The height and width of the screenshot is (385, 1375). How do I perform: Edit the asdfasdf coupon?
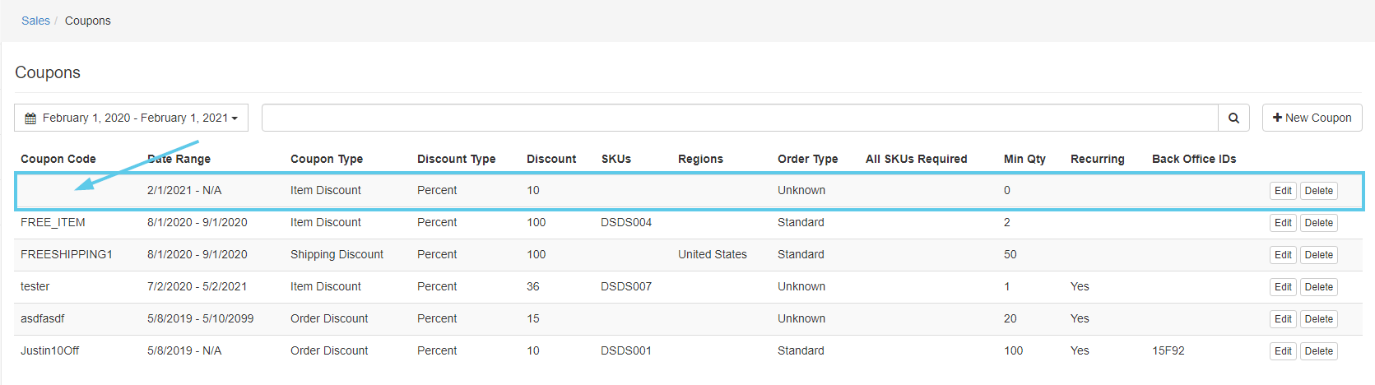click(x=1283, y=319)
